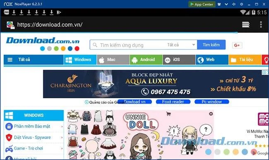
Task: Select the Web category tab
Action: pyautogui.click(x=212, y=60)
